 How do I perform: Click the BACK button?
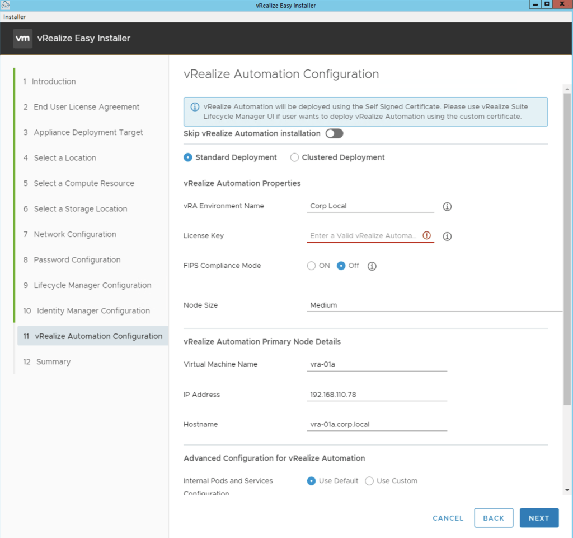click(x=494, y=518)
